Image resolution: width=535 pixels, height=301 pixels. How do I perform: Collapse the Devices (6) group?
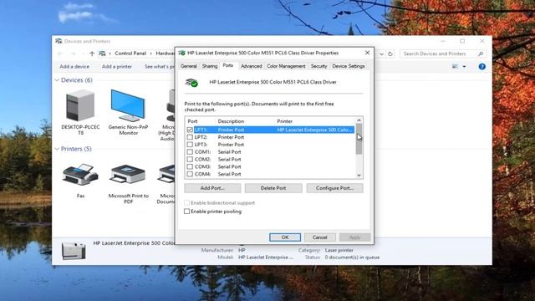pos(57,80)
